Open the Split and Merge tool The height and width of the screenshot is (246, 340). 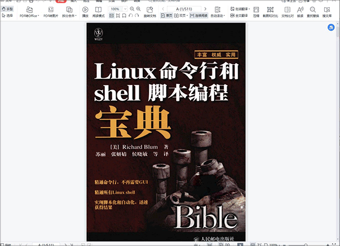click(x=69, y=12)
